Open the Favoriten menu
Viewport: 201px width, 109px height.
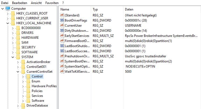(x=52, y=3)
